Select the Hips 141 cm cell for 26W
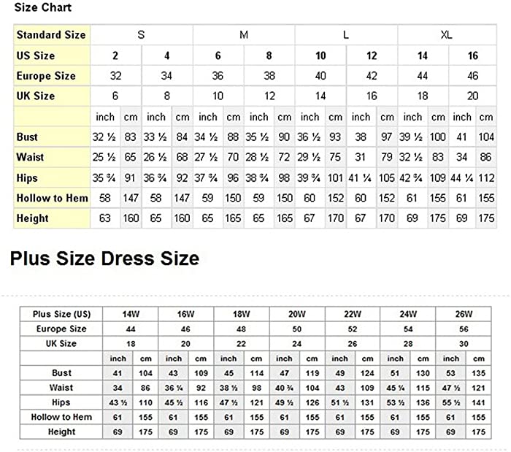The height and width of the screenshot is (452, 511). pyautogui.click(x=478, y=402)
